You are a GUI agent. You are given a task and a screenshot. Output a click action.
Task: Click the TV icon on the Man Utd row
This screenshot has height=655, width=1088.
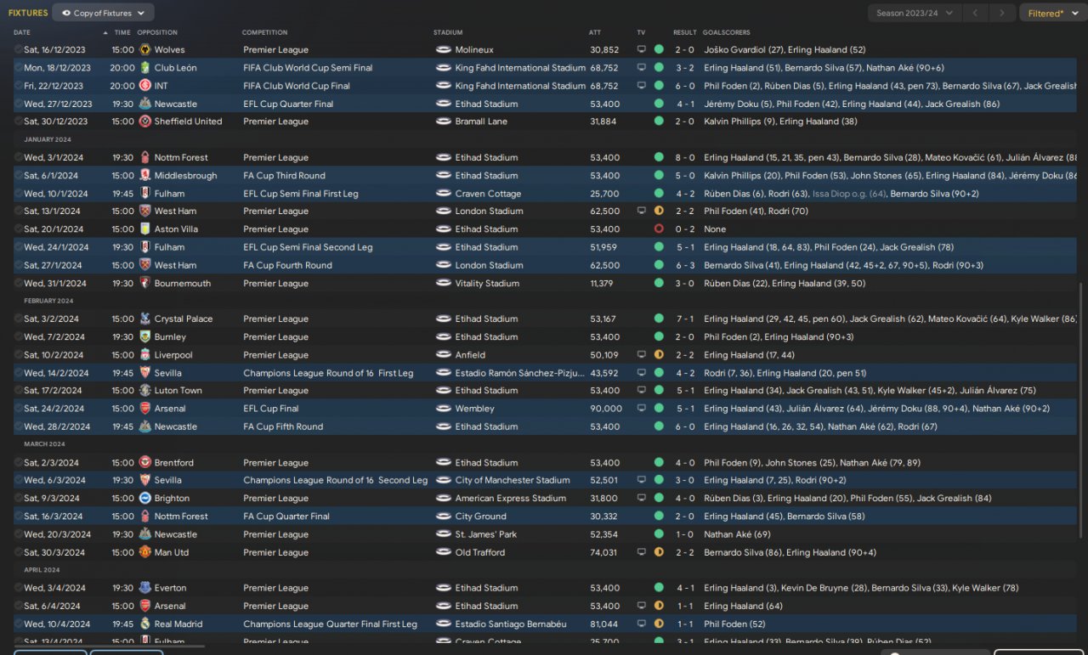[x=642, y=552]
